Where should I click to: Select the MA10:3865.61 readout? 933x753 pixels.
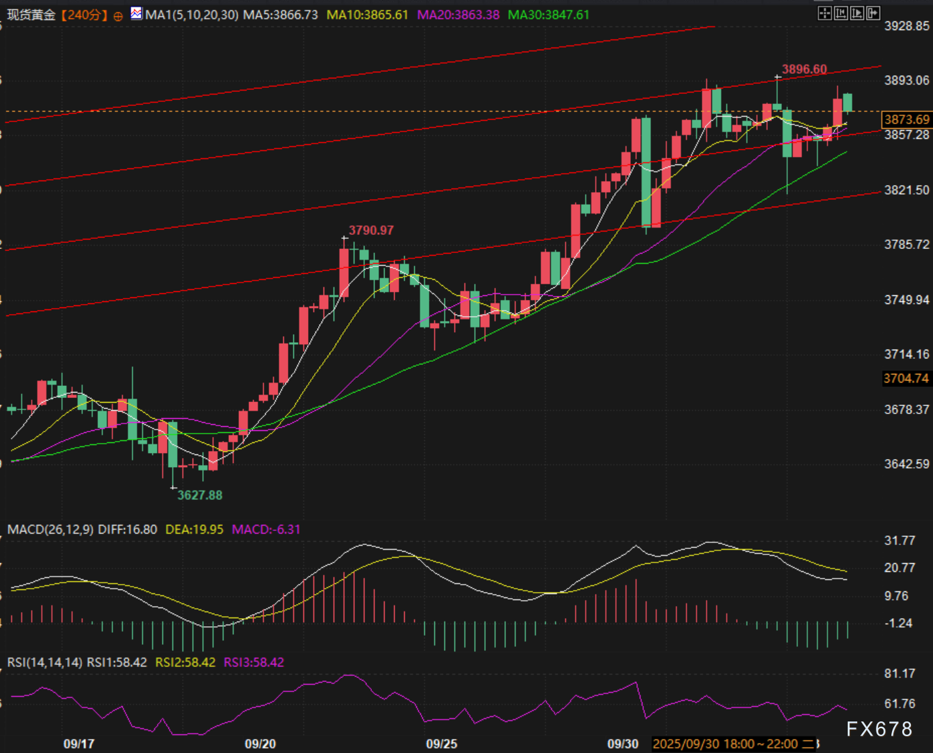click(x=367, y=15)
